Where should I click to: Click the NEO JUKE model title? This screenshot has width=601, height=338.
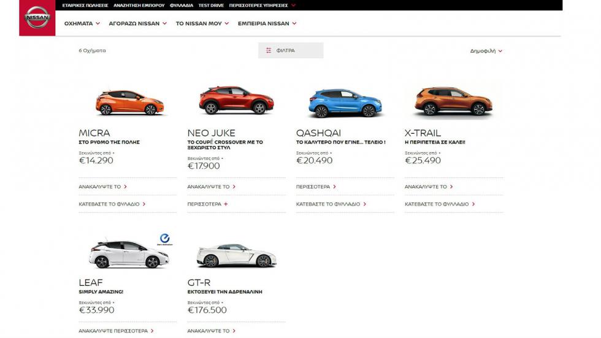tap(211, 133)
